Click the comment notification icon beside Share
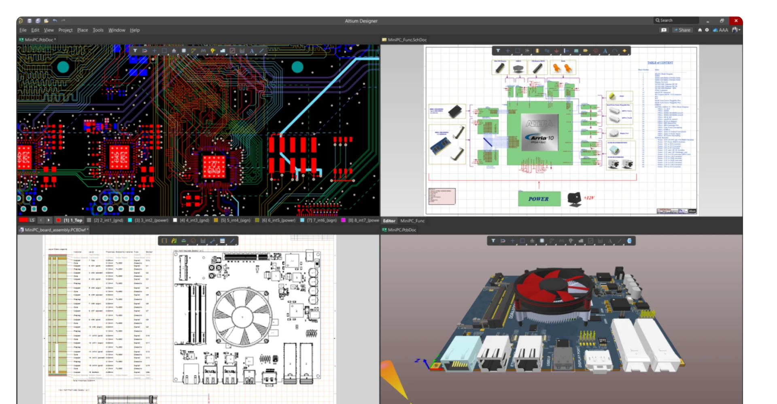Viewport: 777px width, 404px height. click(x=664, y=30)
